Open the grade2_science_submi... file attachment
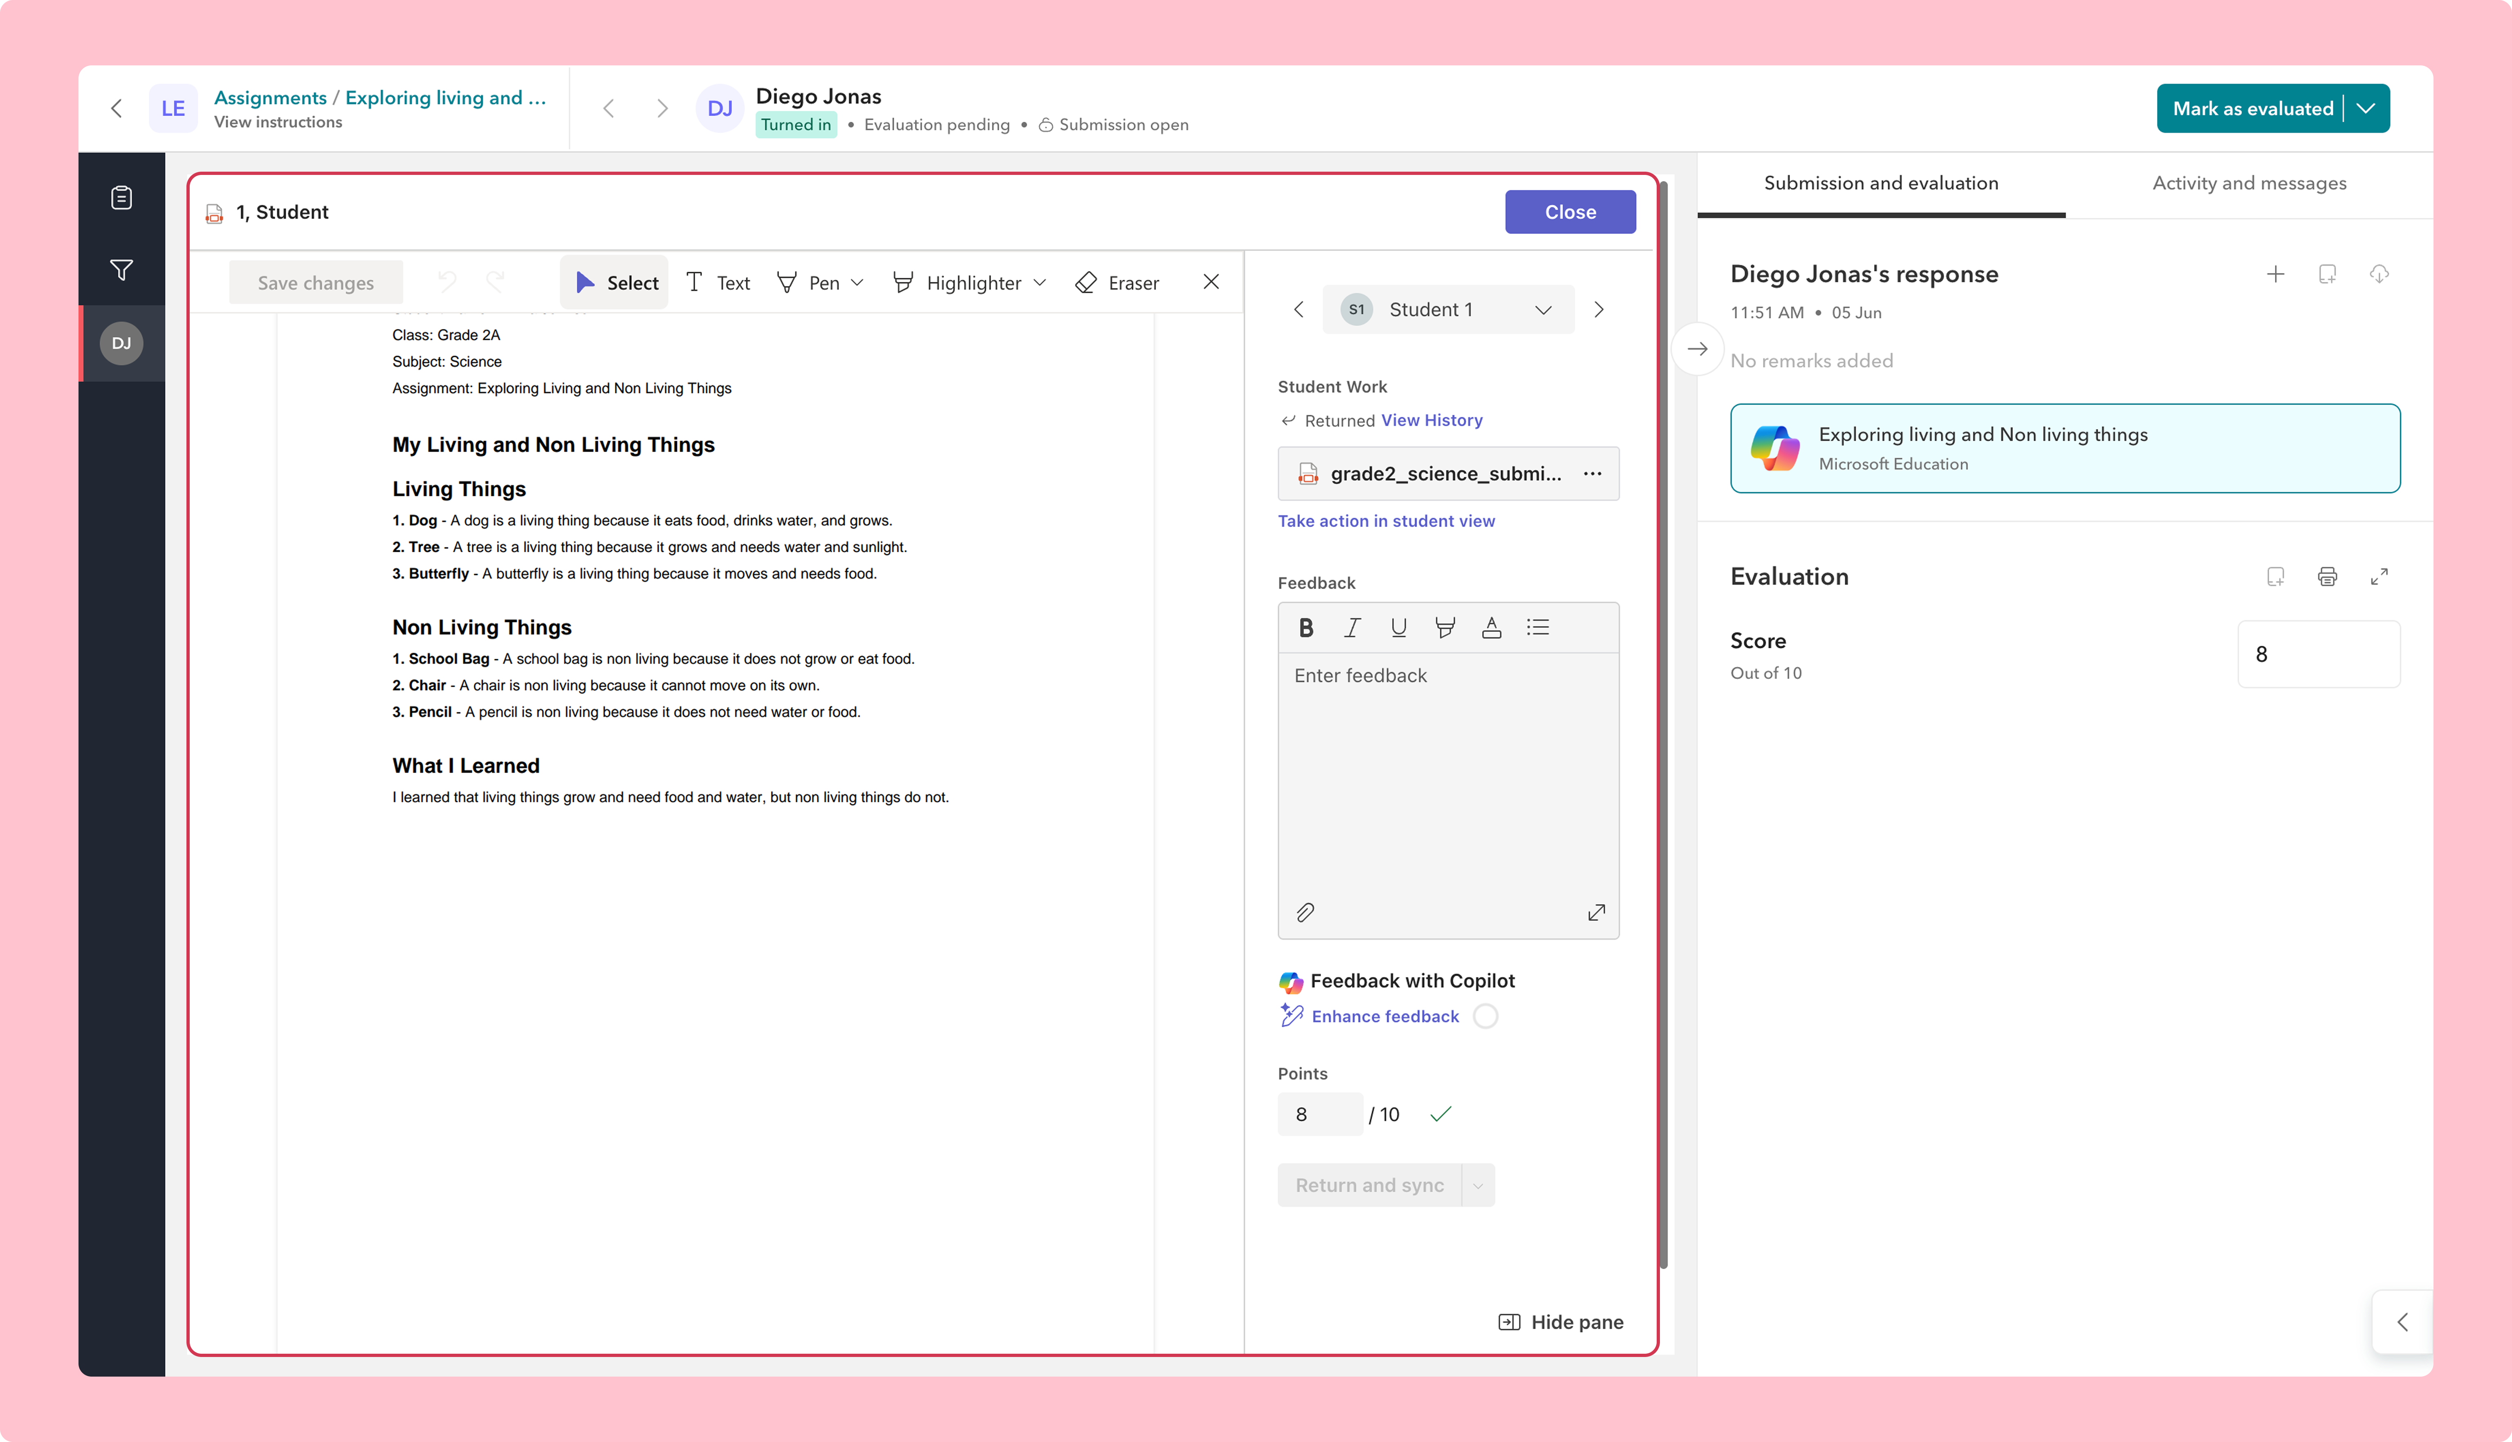The height and width of the screenshot is (1442, 2512). click(1448, 473)
